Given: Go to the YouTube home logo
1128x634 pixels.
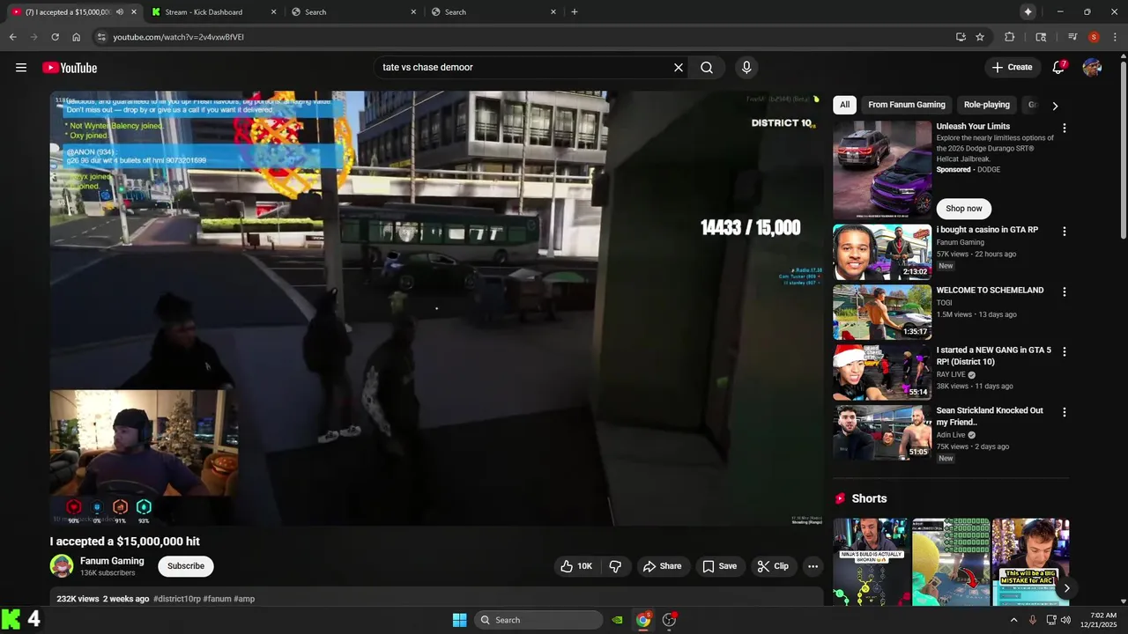Looking at the screenshot, I should coord(70,68).
